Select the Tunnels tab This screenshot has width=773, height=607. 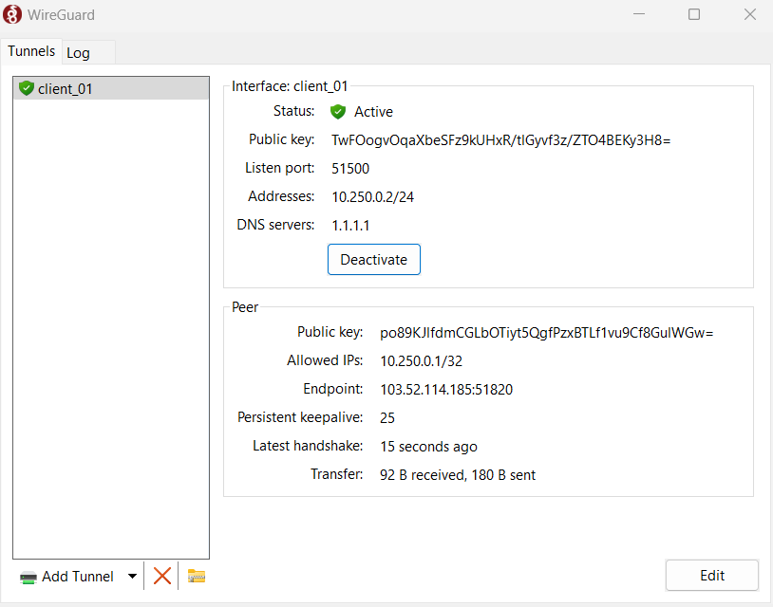coord(31,51)
